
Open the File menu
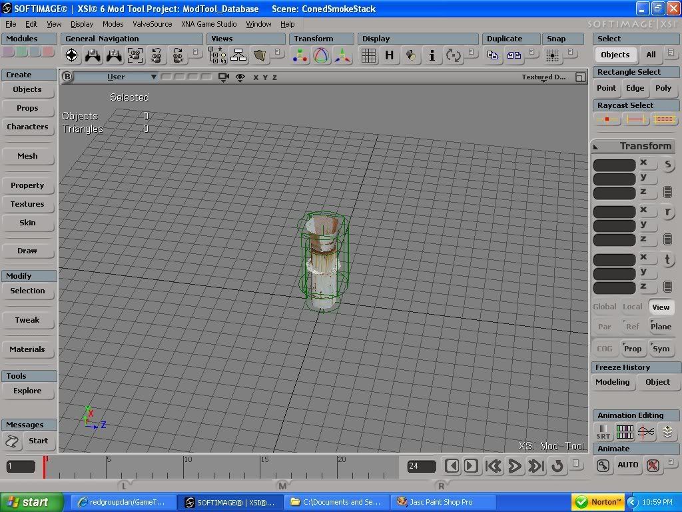[x=11, y=24]
